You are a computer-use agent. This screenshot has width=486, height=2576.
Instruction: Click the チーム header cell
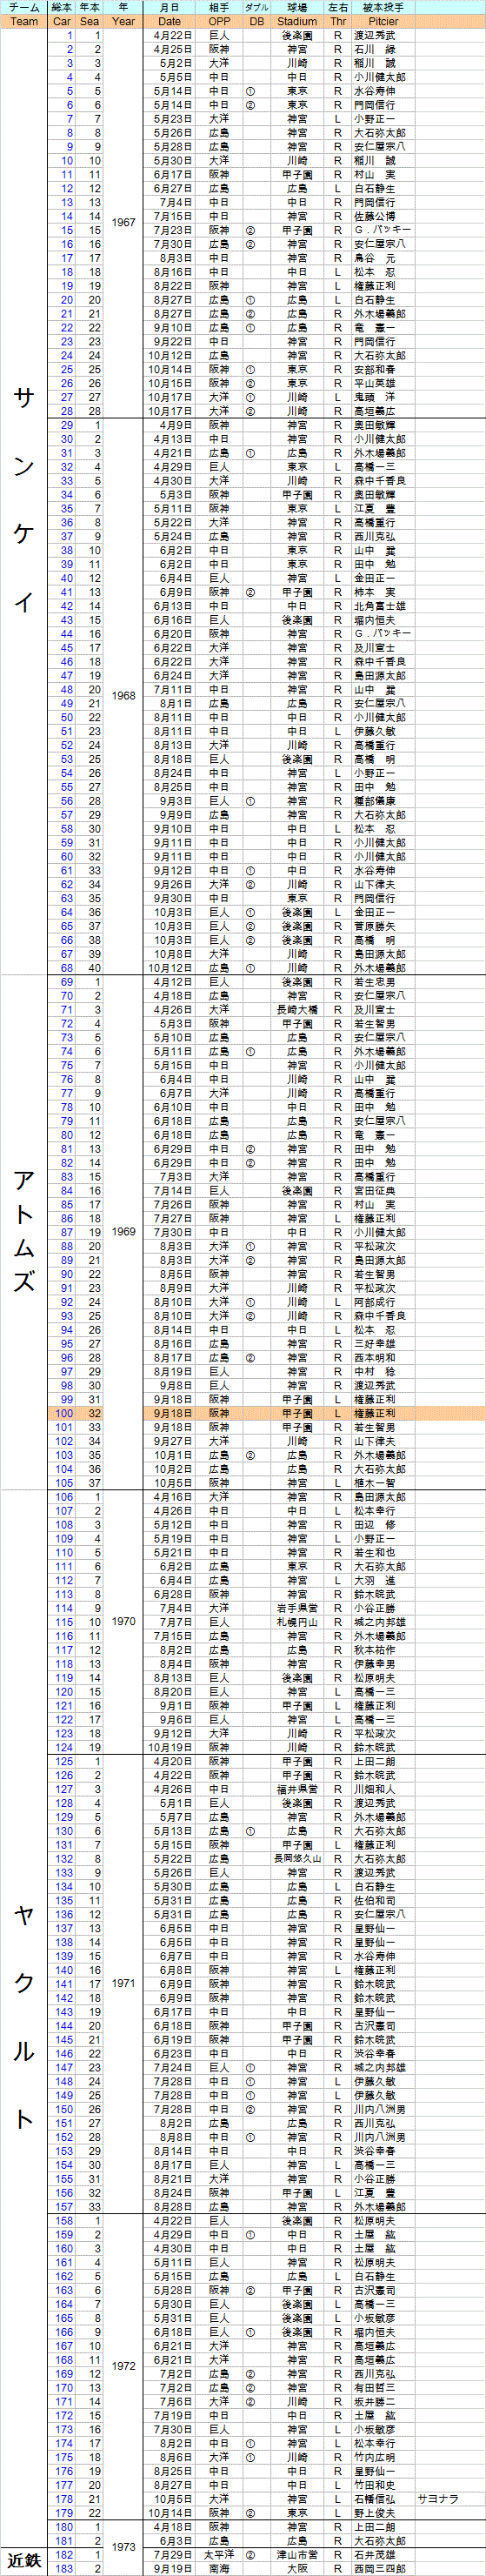(x=24, y=7)
